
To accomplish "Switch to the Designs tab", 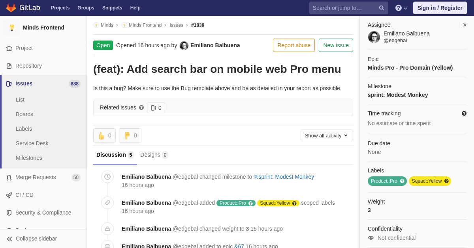I will coord(154,155).
